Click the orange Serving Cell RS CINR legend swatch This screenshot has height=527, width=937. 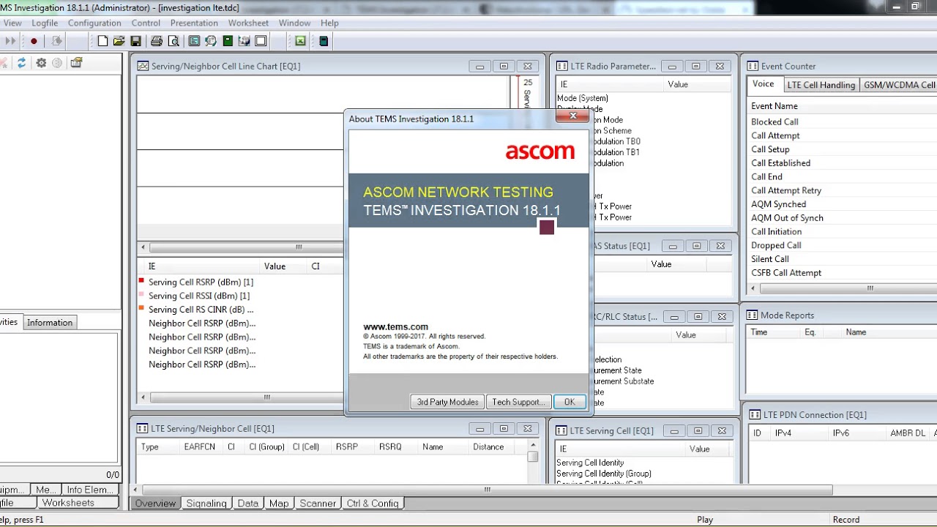coord(141,308)
